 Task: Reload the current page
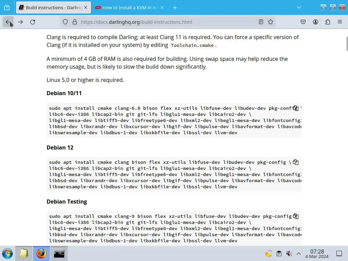(33, 22)
